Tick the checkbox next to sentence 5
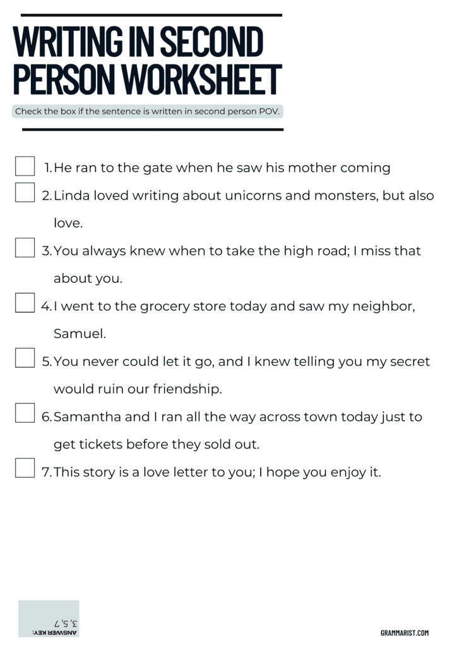The width and height of the screenshot is (457, 647). (x=25, y=358)
